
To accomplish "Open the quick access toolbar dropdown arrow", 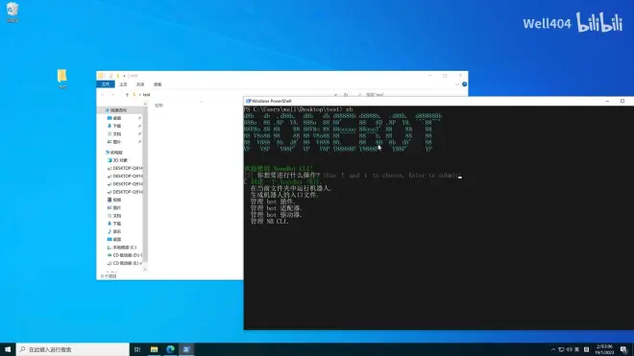I will click(x=124, y=76).
